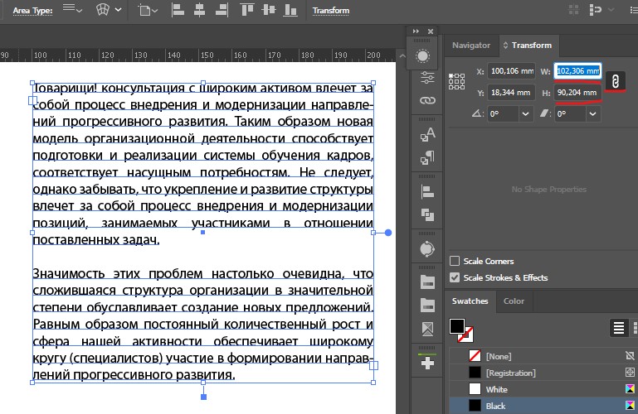The image size is (638, 414).
Task: Open the Links panel icon
Action: tap(427, 100)
